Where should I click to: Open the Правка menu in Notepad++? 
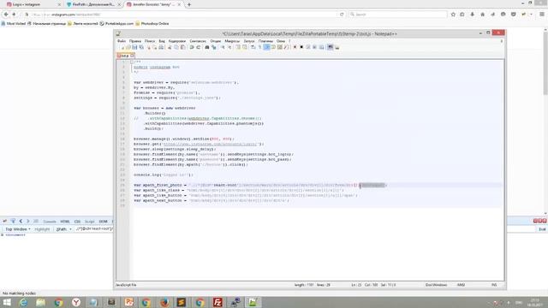coord(135,41)
